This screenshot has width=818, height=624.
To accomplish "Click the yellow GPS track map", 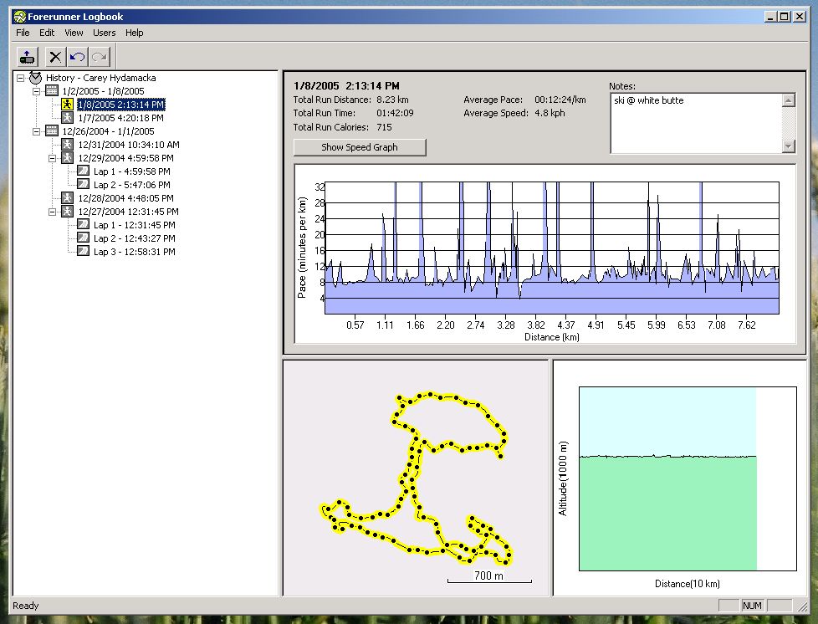I will click(x=417, y=478).
